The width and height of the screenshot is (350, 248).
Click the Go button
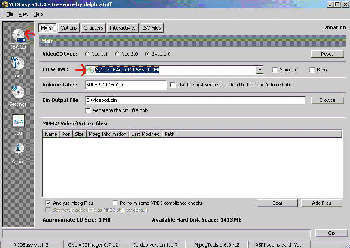(x=331, y=233)
